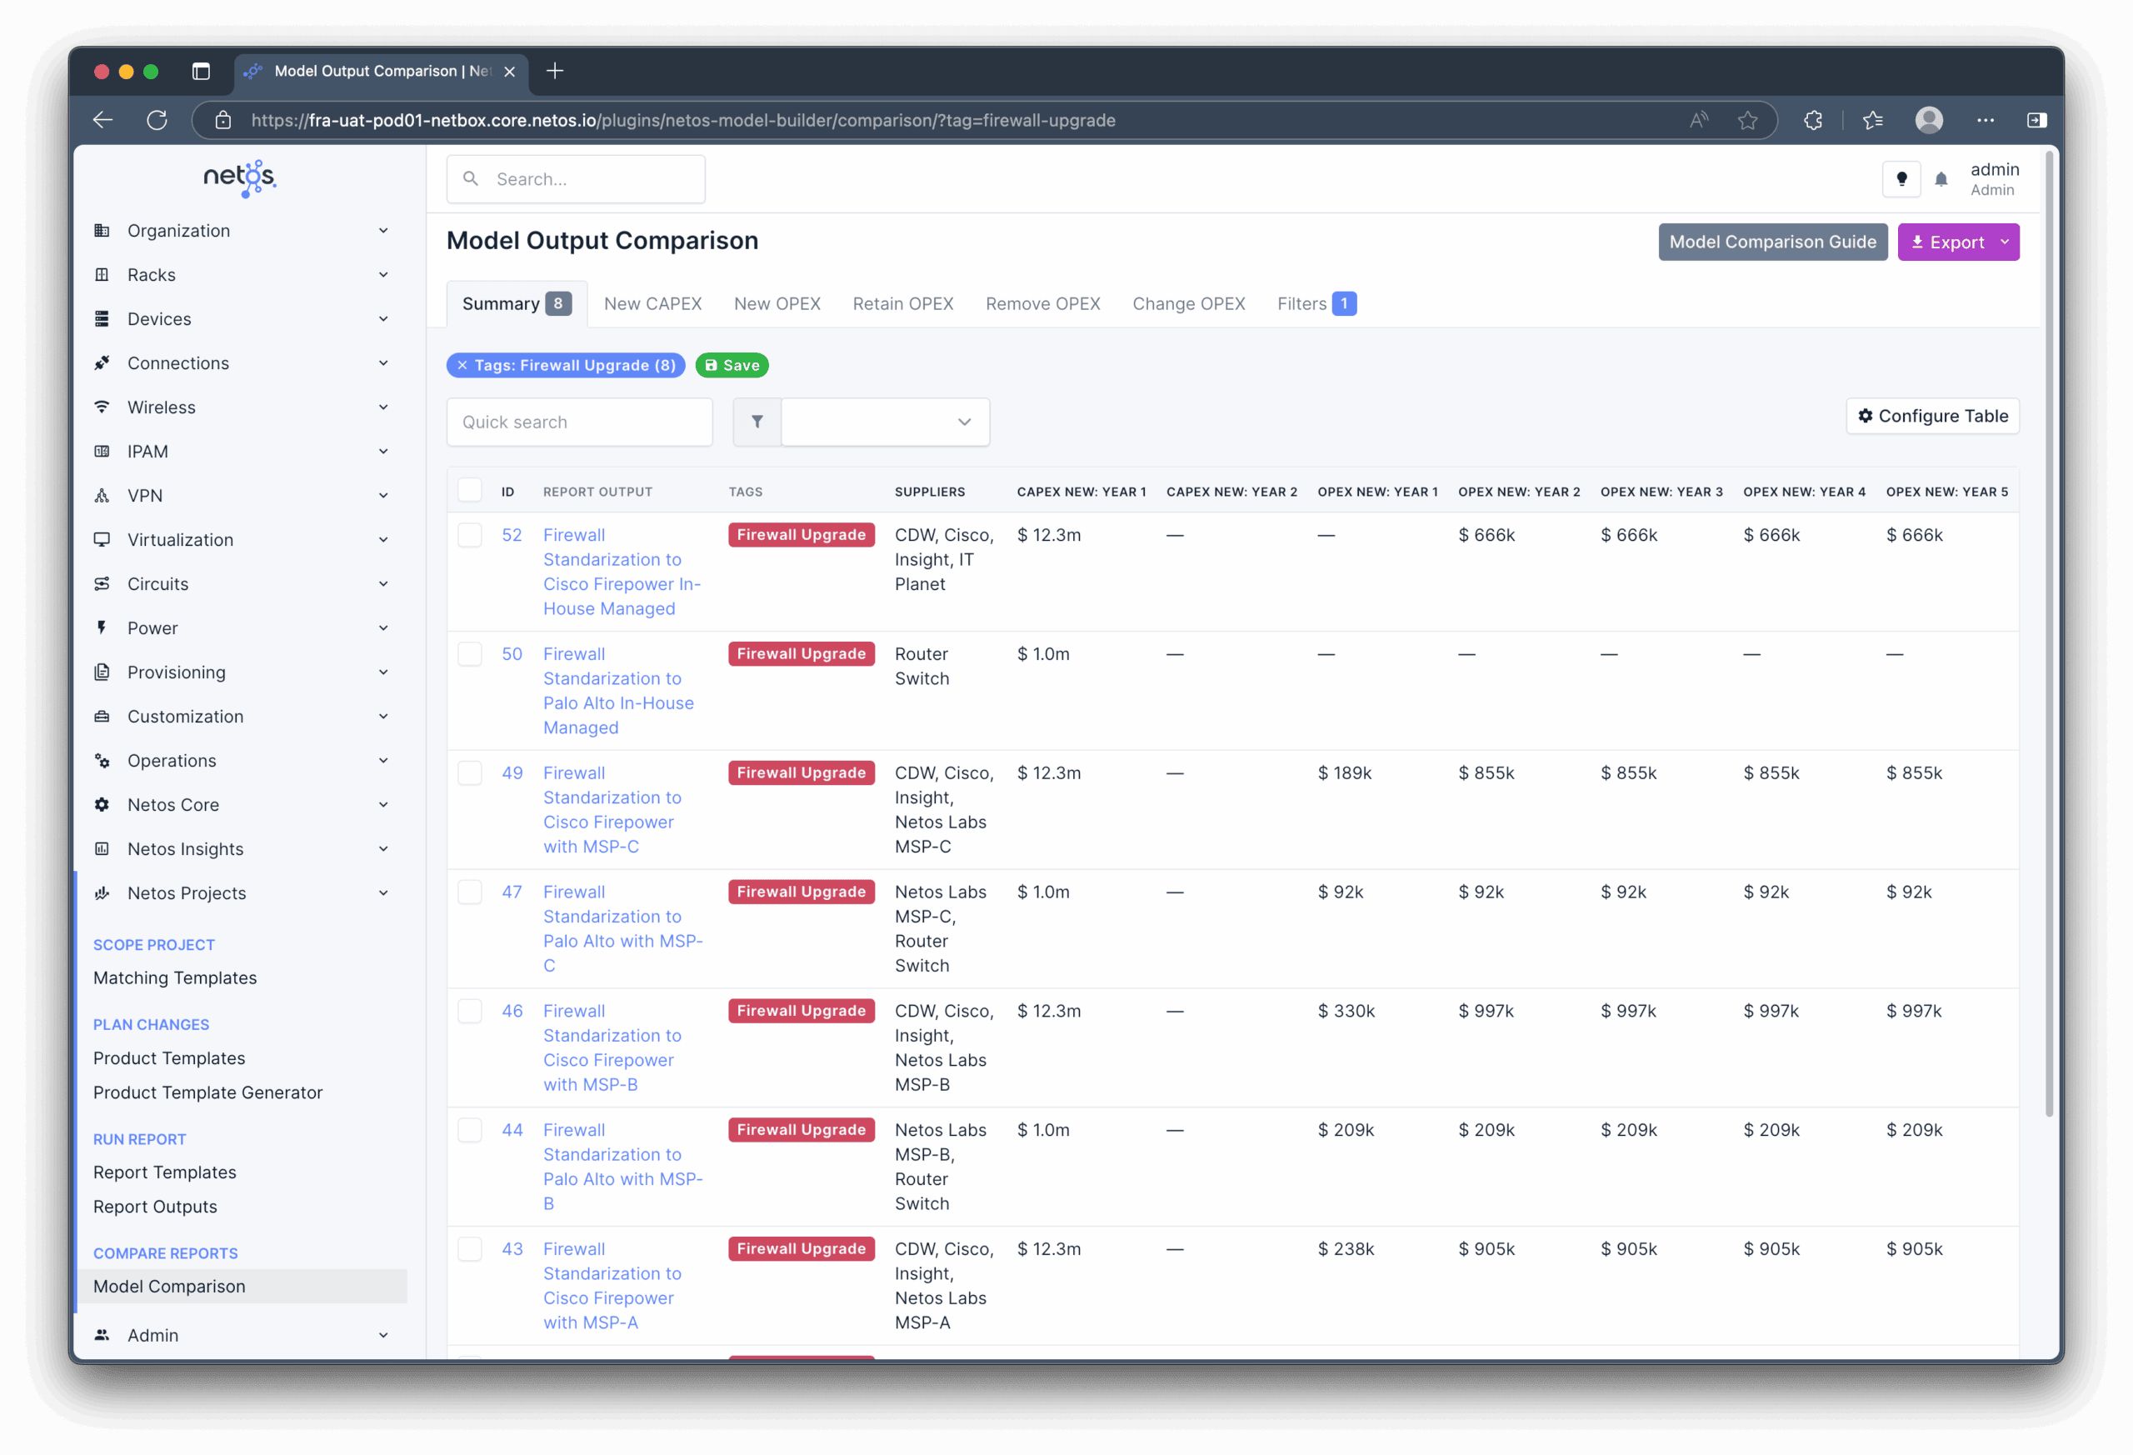Click the Racks icon in sidebar
This screenshot has width=2133, height=1455.
click(102, 274)
